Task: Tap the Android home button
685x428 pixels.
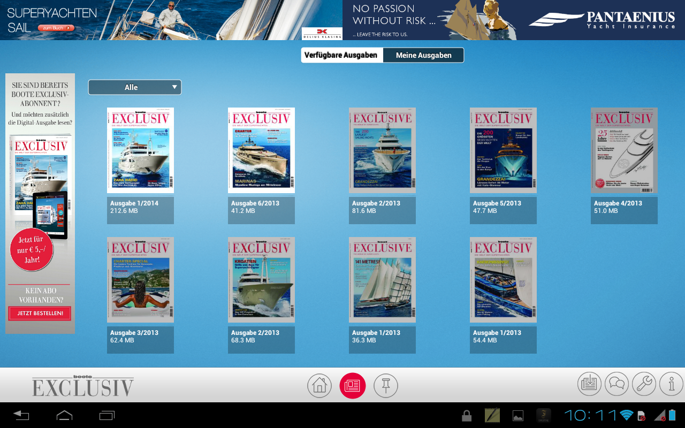Action: [64, 415]
